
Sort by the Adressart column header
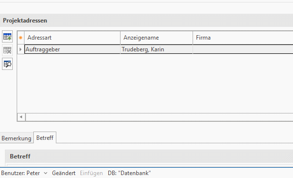(x=73, y=38)
